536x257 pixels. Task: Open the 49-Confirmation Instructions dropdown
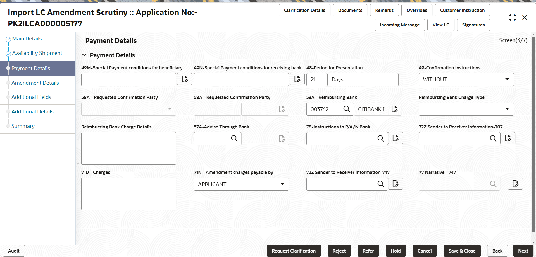tap(507, 79)
